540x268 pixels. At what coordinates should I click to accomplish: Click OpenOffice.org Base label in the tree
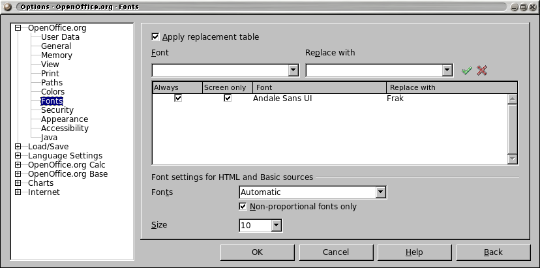[68, 174]
